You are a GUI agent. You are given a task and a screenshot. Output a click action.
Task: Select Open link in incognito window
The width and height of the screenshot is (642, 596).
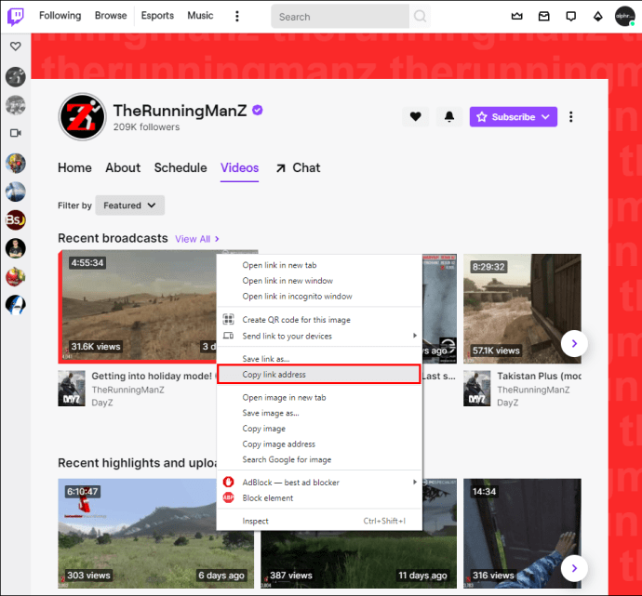point(319,297)
